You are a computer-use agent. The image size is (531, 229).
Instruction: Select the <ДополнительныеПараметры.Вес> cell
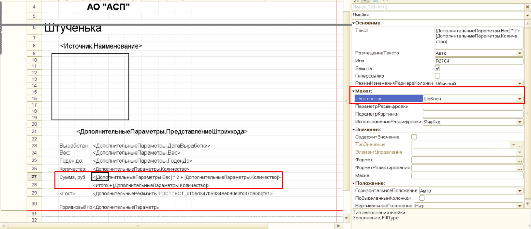coord(137,153)
